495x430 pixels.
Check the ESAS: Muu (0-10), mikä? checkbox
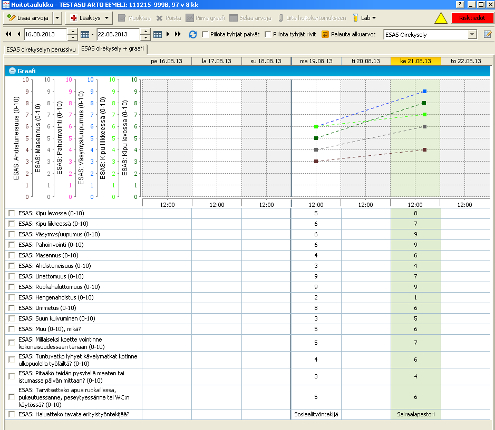click(x=12, y=329)
